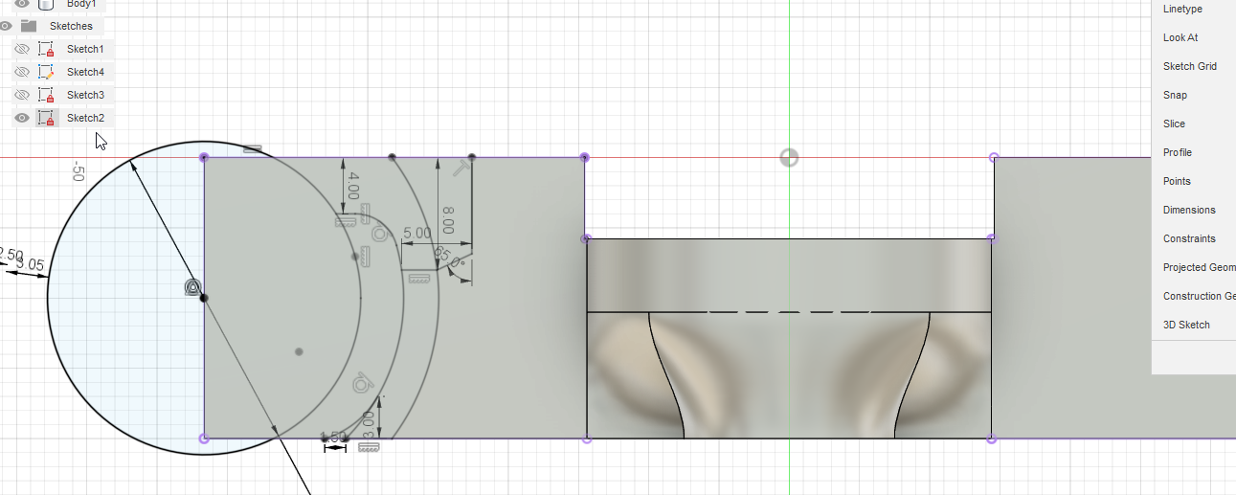Click the Look At option
The width and height of the screenshot is (1236, 495).
click(1180, 37)
